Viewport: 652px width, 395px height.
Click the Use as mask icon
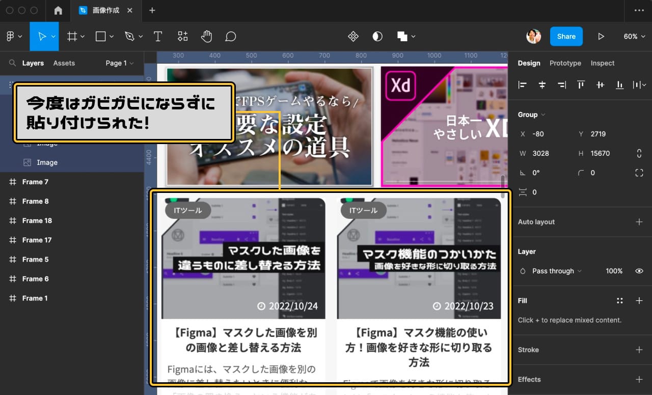[377, 37]
